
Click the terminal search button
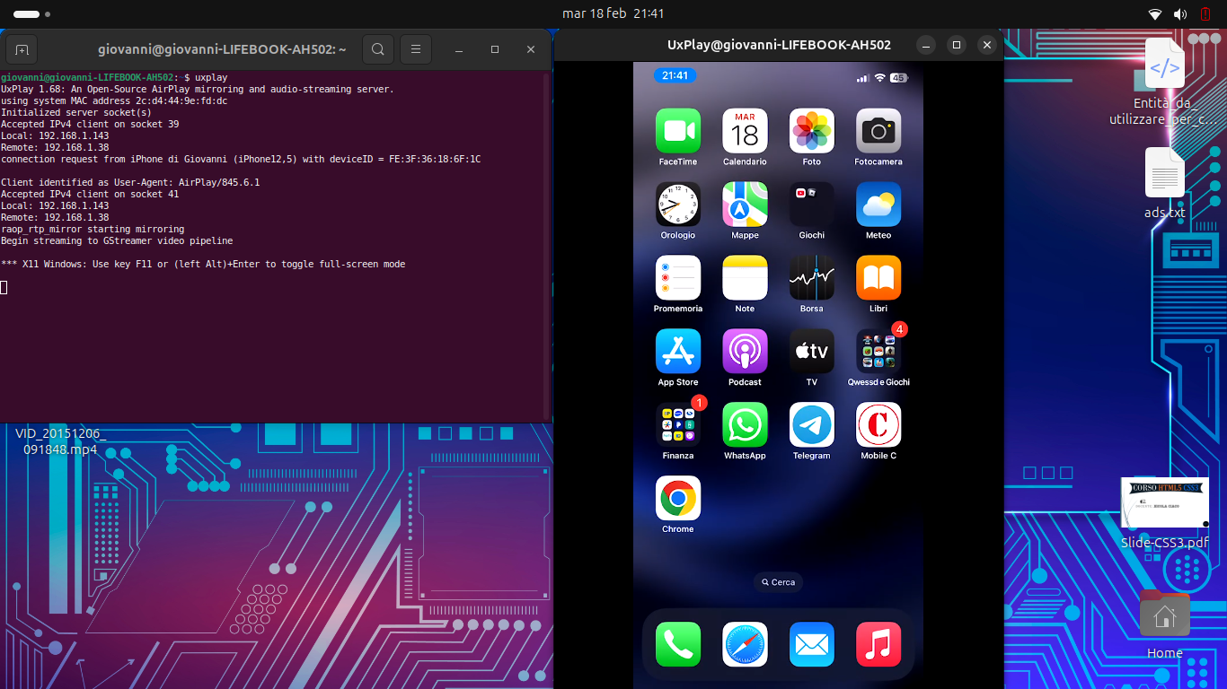click(x=378, y=49)
